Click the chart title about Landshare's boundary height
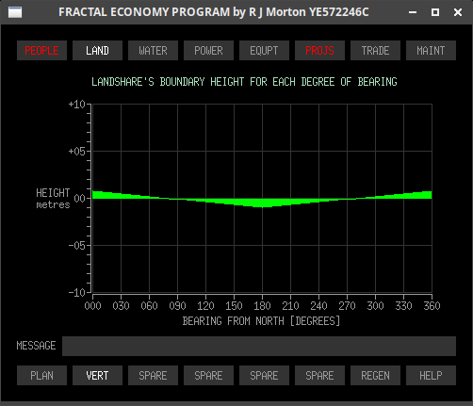This screenshot has height=406, width=473. [x=244, y=82]
